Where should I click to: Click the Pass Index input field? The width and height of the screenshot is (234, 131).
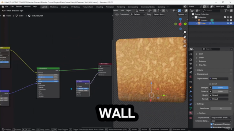(x=221, y=108)
